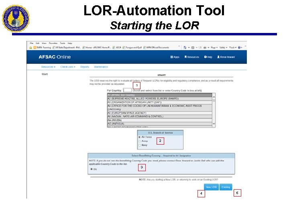Image resolution: width=289 pixels, height=217 pixels.
Task: Open the Favorites menu
Action: (53, 43)
